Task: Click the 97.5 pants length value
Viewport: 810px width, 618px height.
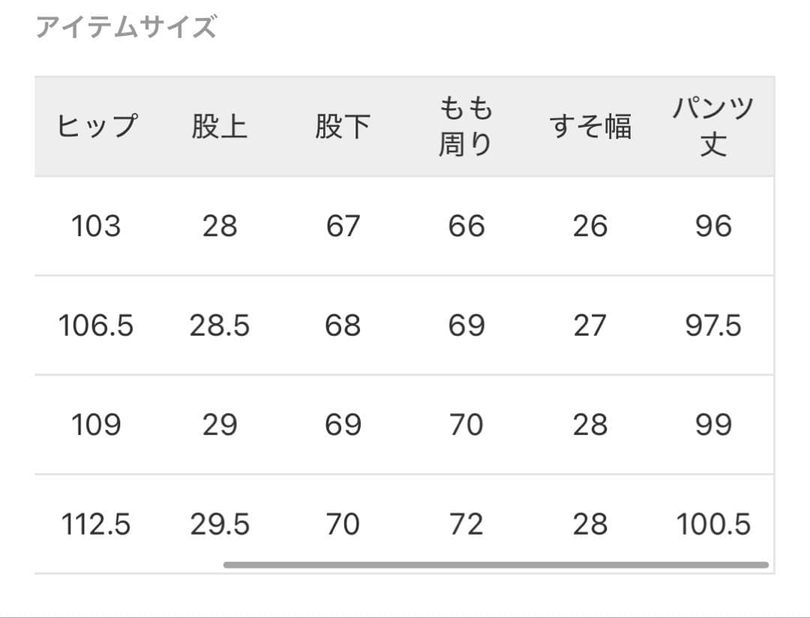Action: click(712, 325)
